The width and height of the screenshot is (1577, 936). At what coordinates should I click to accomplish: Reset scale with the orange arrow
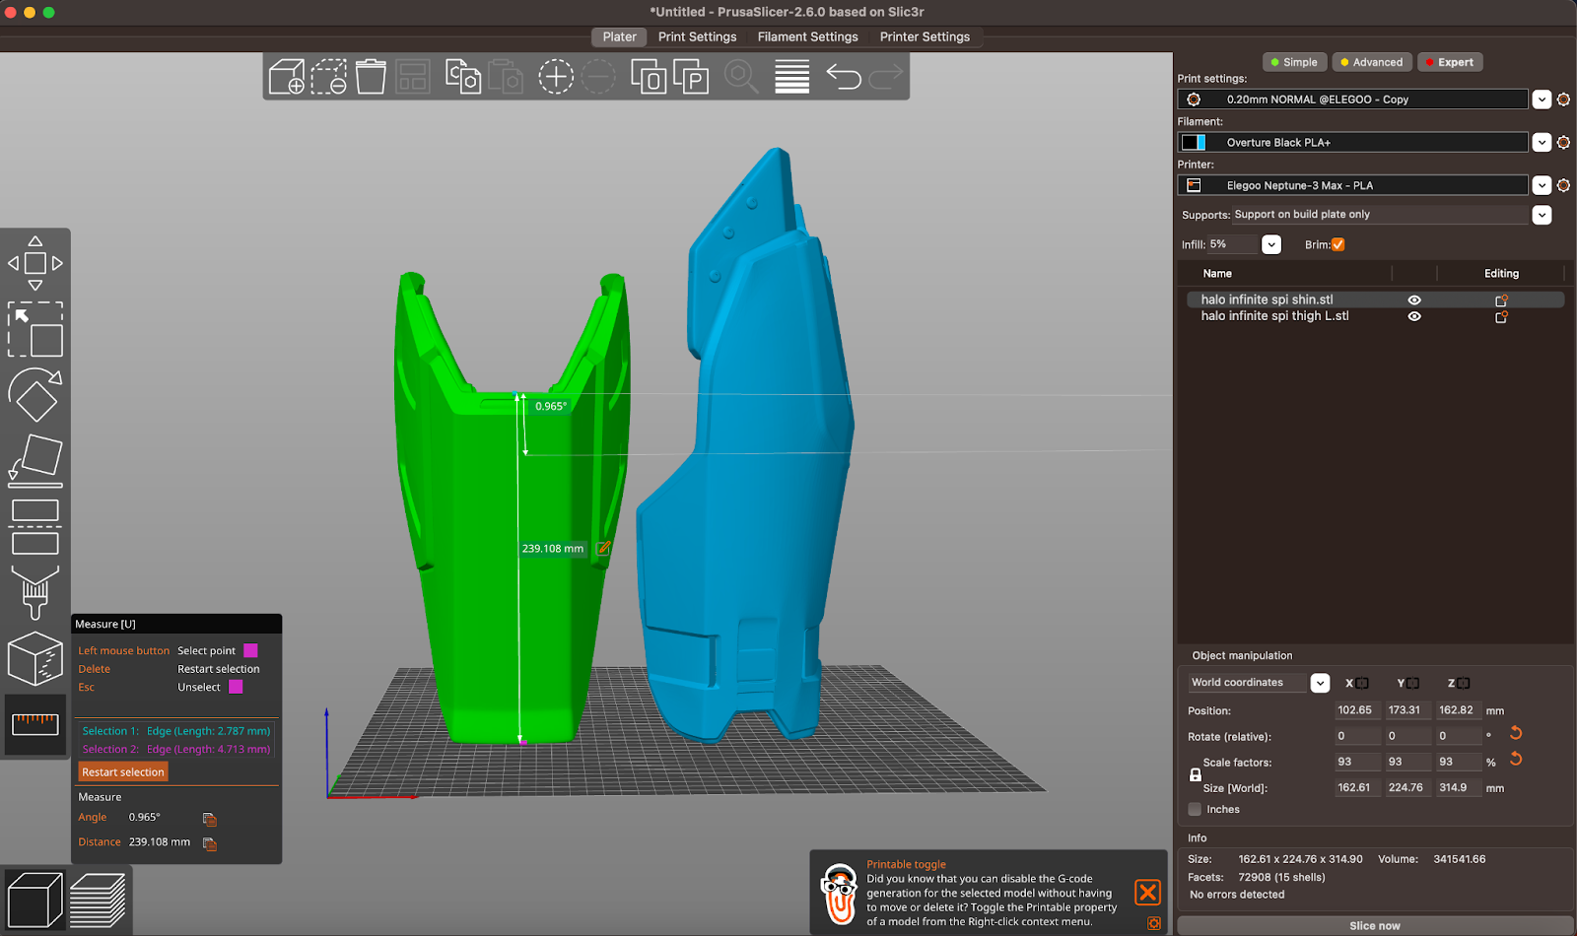(1516, 759)
